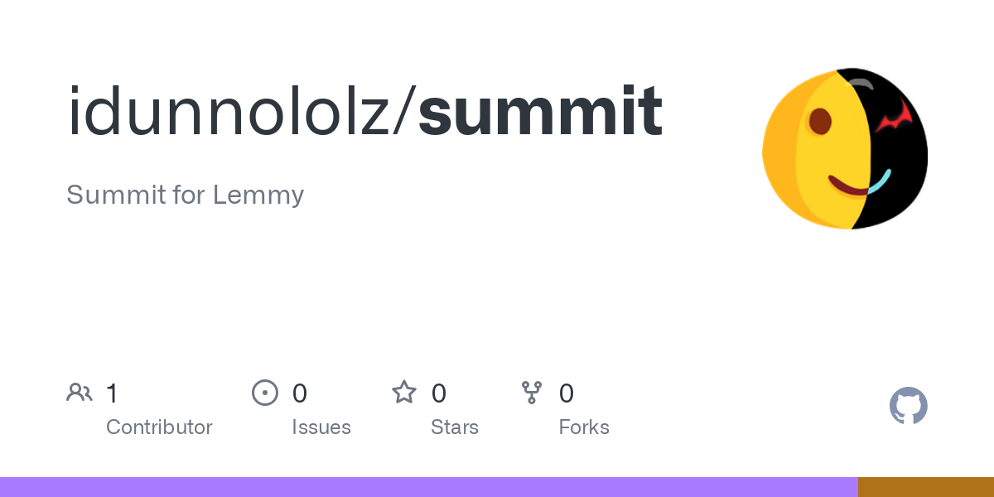Click the 0 count above Forks

click(567, 393)
